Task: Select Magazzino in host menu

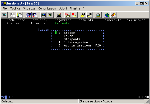Action: [63, 20]
